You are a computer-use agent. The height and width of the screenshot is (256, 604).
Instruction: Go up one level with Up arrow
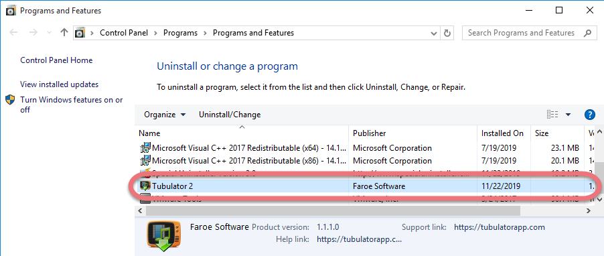coord(64,33)
